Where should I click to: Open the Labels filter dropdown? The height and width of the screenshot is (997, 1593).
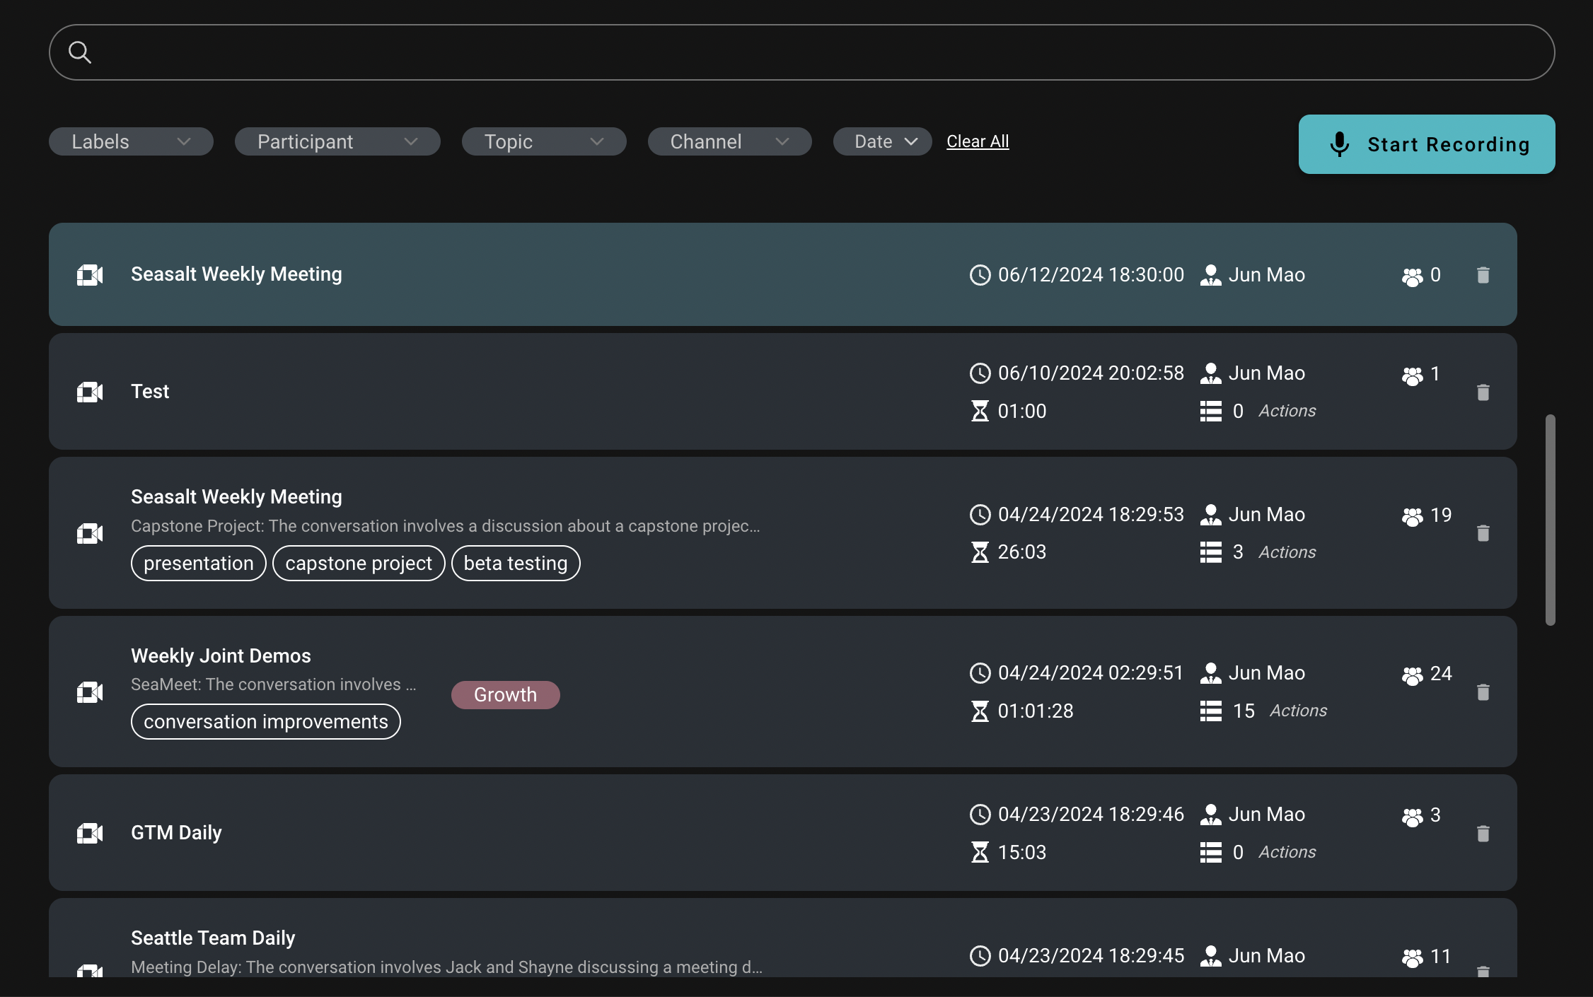click(131, 141)
